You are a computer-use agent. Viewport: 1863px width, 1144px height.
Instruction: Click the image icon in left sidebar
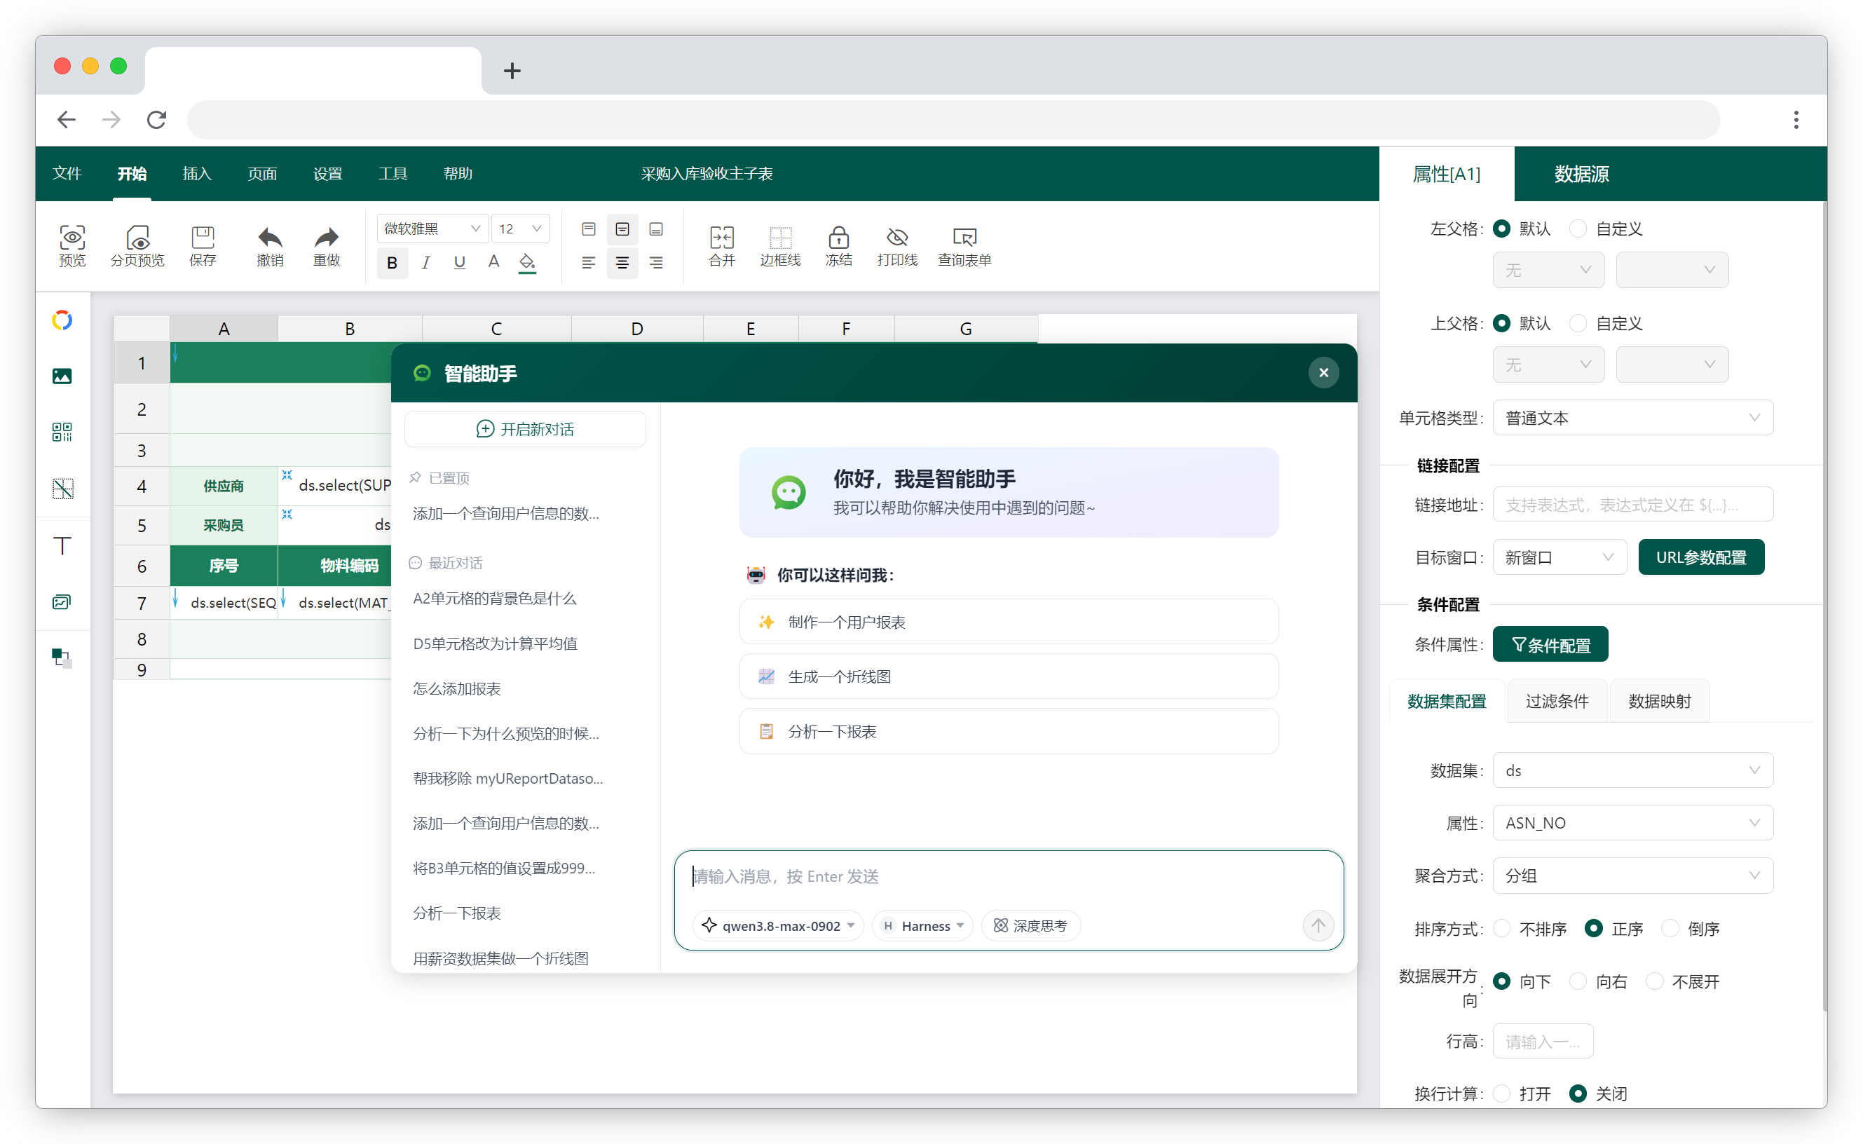(62, 376)
